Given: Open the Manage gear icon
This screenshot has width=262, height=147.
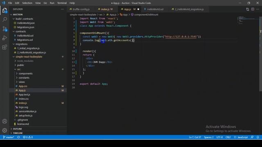Looking at the screenshot, I should [x=5, y=130].
